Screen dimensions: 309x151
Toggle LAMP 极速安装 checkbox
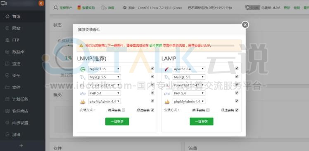tap(237, 110)
